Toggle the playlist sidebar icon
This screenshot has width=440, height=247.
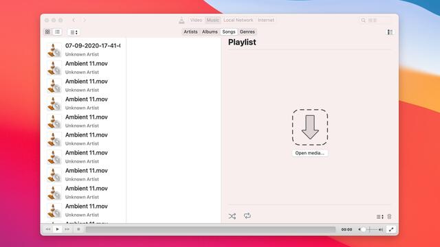coord(390,32)
